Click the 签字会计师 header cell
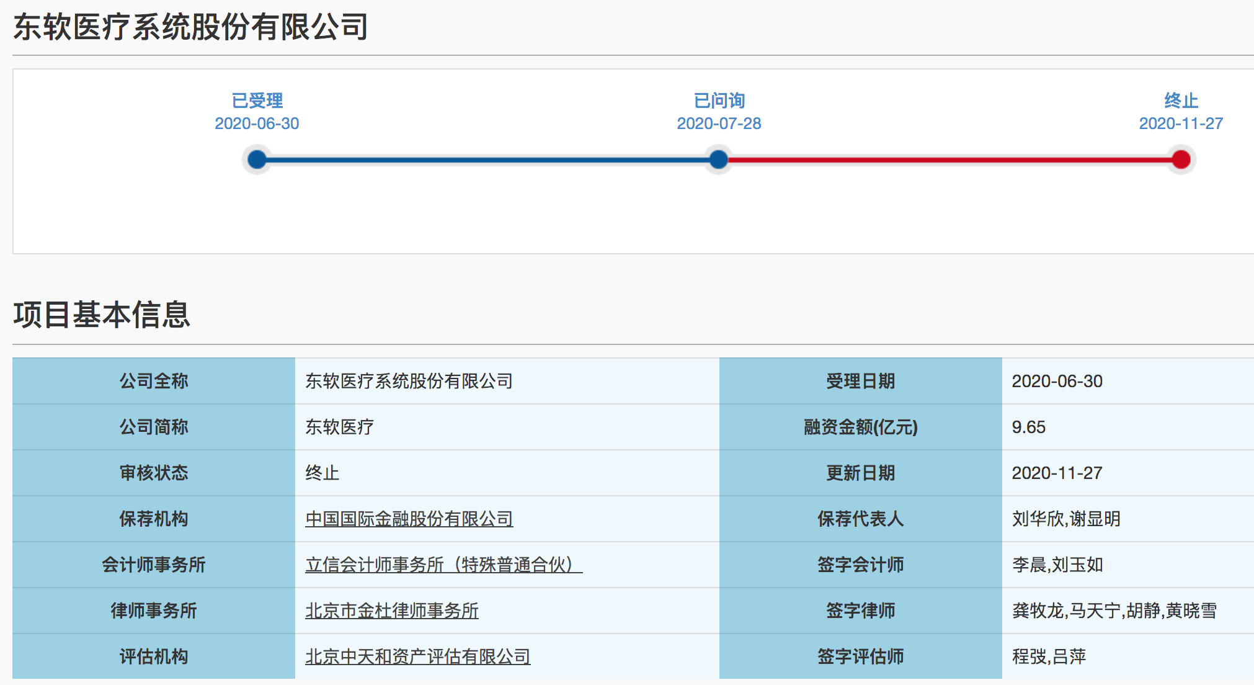 coord(861,565)
